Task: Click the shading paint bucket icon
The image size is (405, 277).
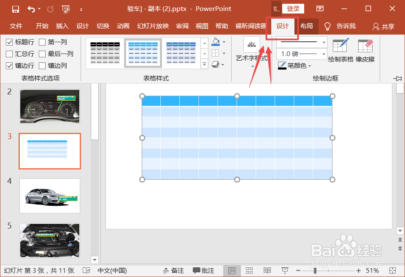Action: pyautogui.click(x=216, y=42)
